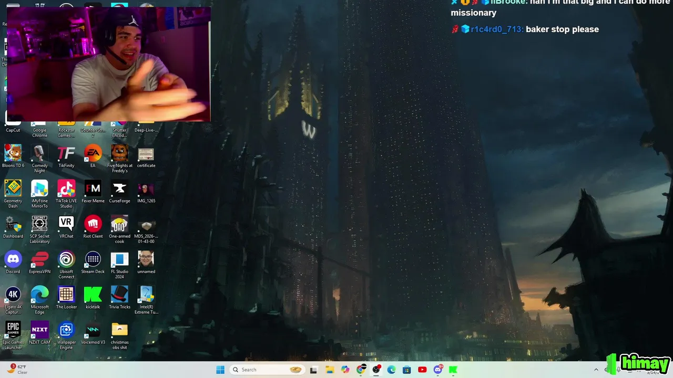The height and width of the screenshot is (378, 673).
Task: Open Trivia Tricks desktop icon
Action: pyautogui.click(x=119, y=295)
